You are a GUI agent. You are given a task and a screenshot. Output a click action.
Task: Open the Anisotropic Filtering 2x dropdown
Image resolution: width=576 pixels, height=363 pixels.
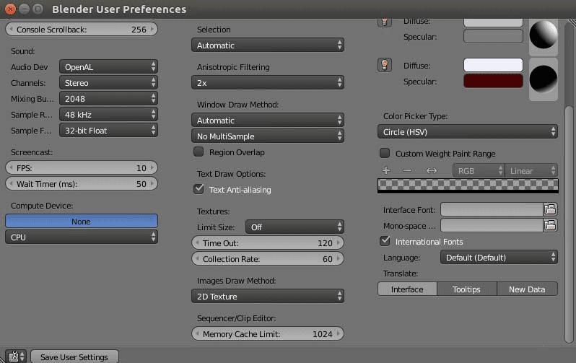268,83
